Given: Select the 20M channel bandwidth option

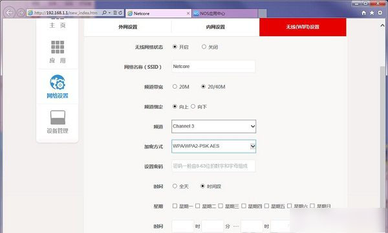Looking at the screenshot, I should (175, 87).
